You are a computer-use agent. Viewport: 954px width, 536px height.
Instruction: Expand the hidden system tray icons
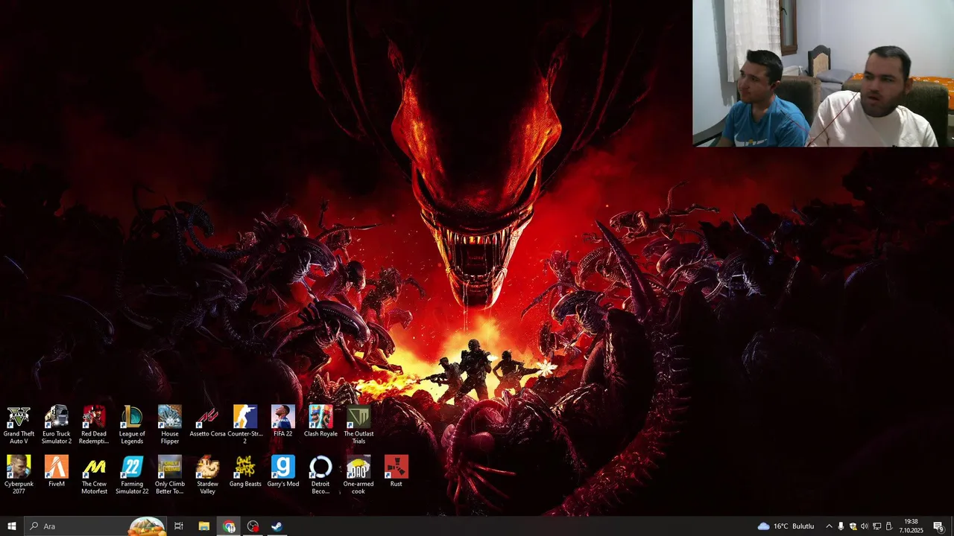(829, 526)
